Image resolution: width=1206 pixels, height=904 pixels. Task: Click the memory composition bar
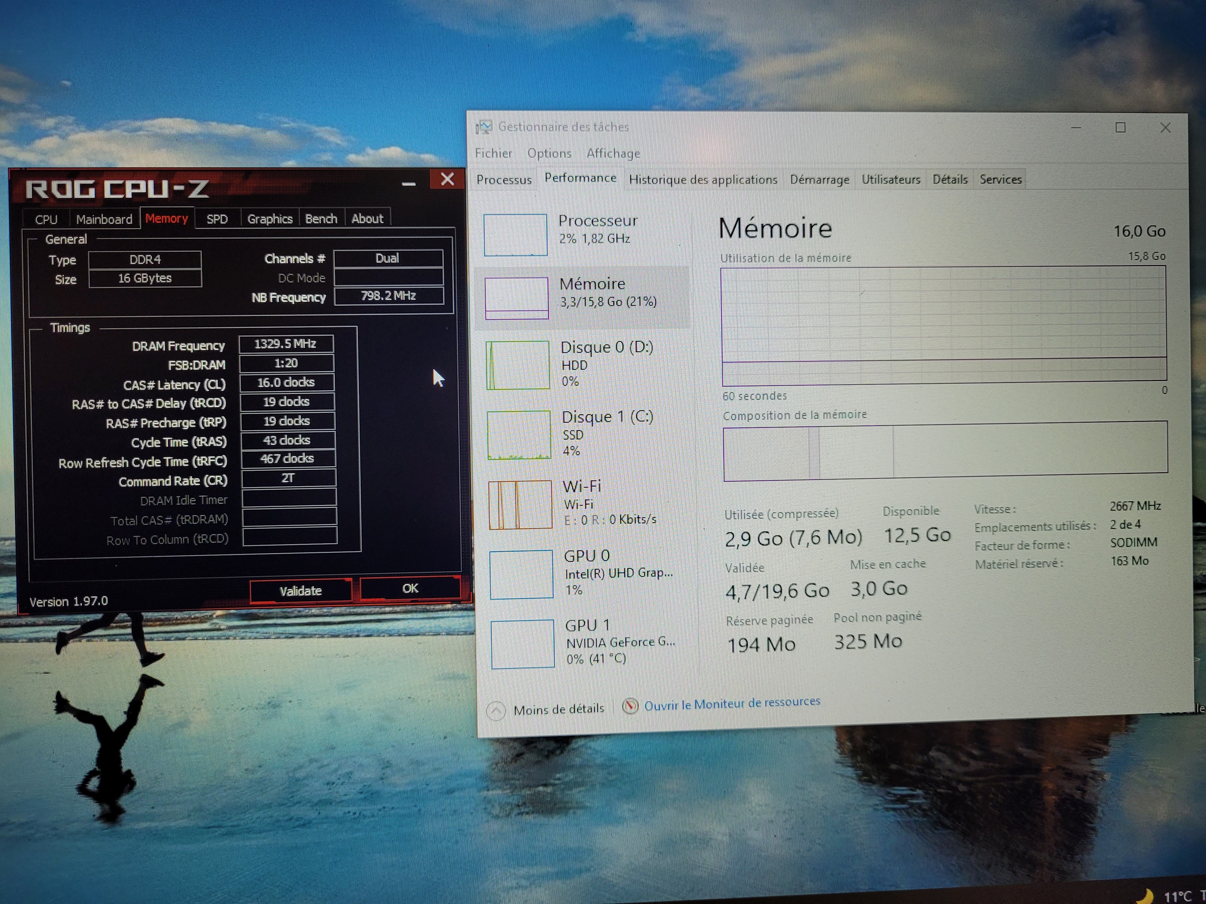[944, 451]
